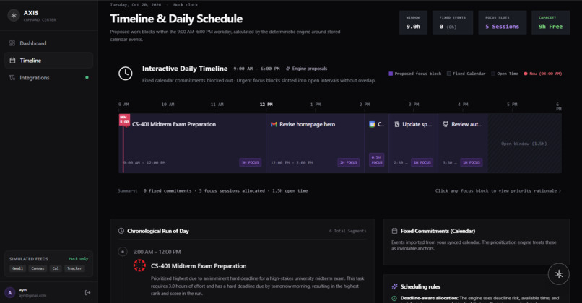
Task: Click the Proposed focus block purple legend swatch
Action: click(391, 74)
